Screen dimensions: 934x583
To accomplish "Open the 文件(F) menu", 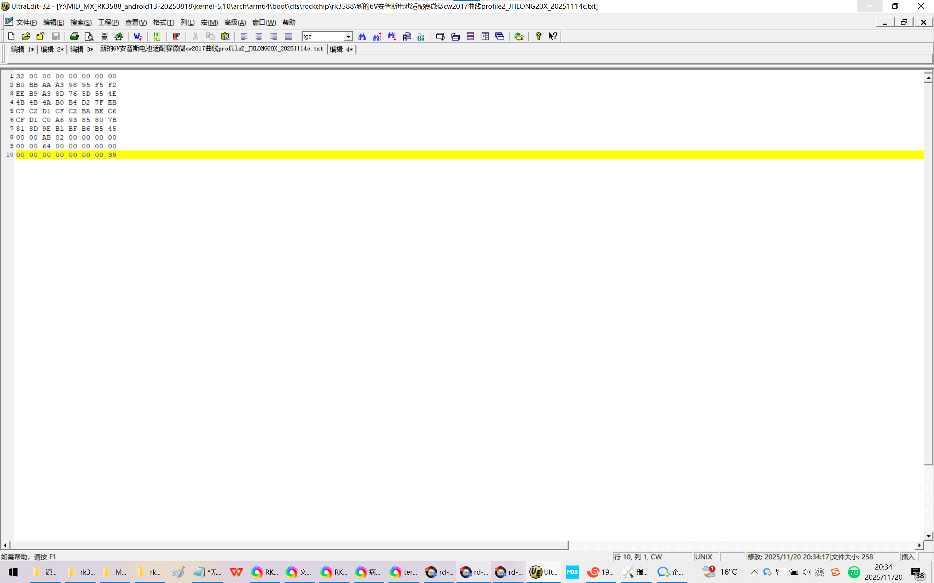I will coord(26,22).
